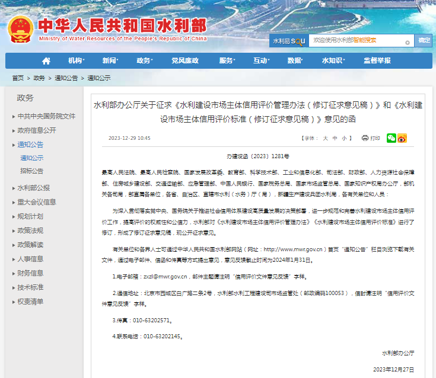
Task: Click the national emblem logo
Action: pos(21,30)
